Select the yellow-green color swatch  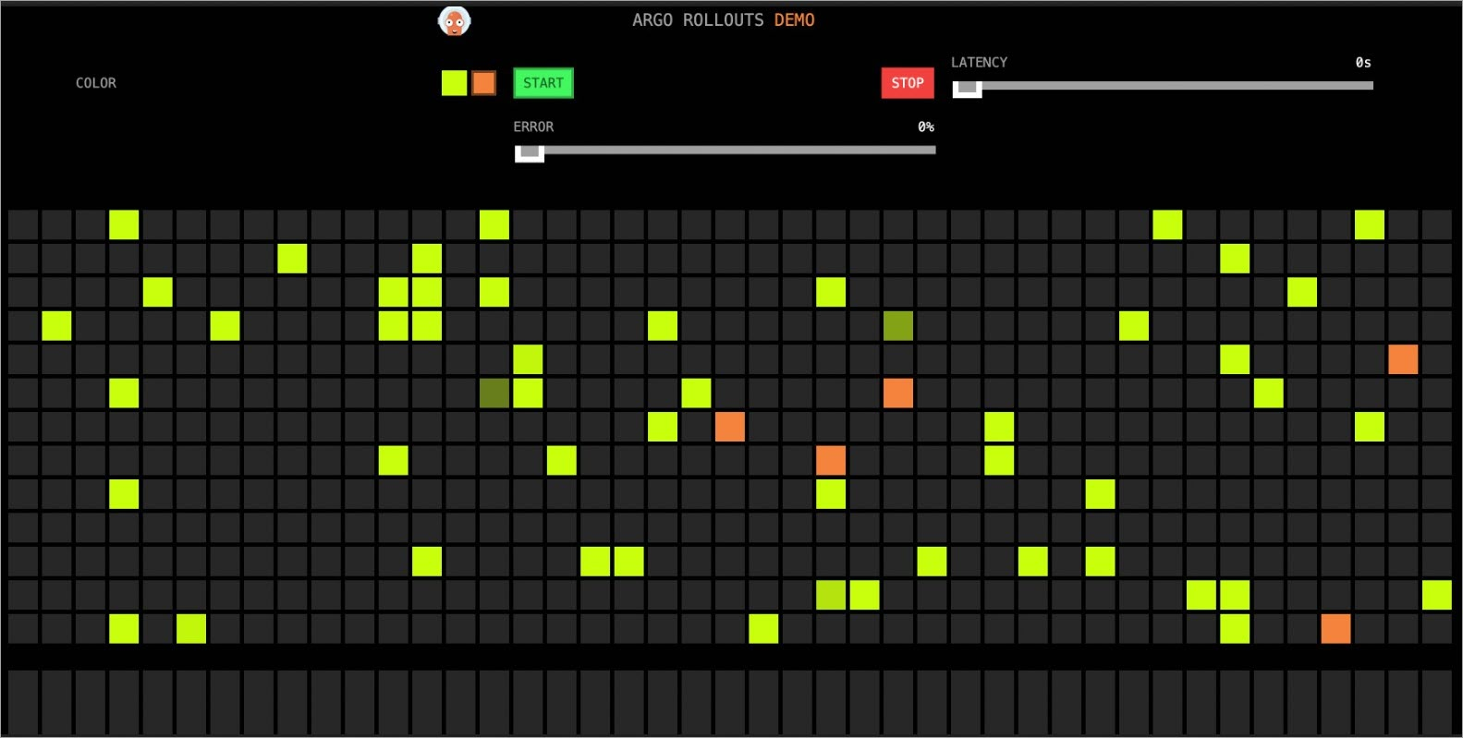tap(454, 83)
